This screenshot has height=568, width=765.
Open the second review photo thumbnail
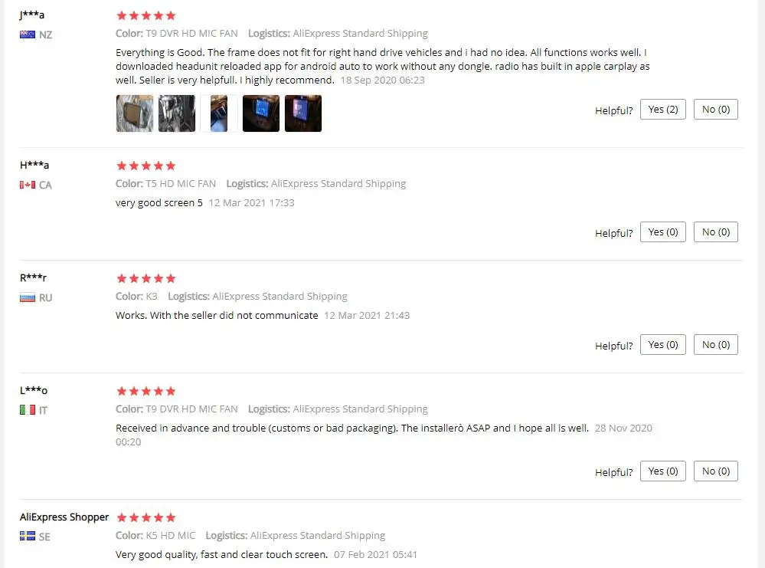pos(177,113)
